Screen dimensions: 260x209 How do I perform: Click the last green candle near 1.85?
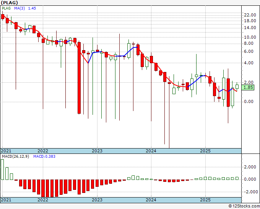237,87
